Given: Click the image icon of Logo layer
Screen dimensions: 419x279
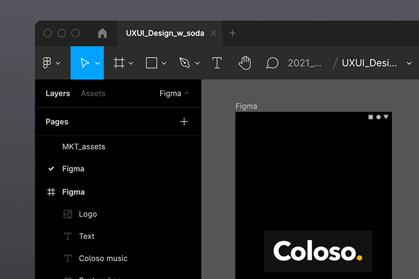Looking at the screenshot, I should tap(68, 214).
